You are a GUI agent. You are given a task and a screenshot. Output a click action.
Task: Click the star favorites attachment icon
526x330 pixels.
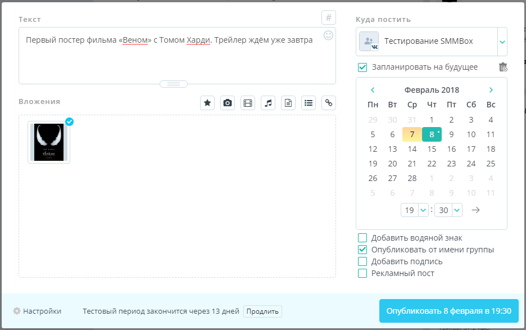pos(207,102)
